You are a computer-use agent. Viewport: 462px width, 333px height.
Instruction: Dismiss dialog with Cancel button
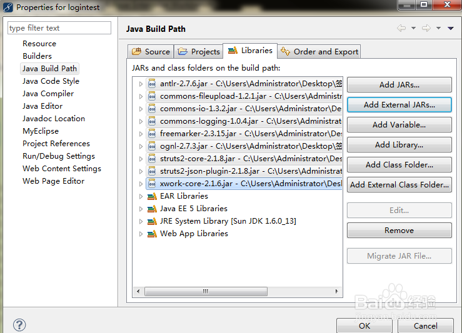(x=426, y=326)
